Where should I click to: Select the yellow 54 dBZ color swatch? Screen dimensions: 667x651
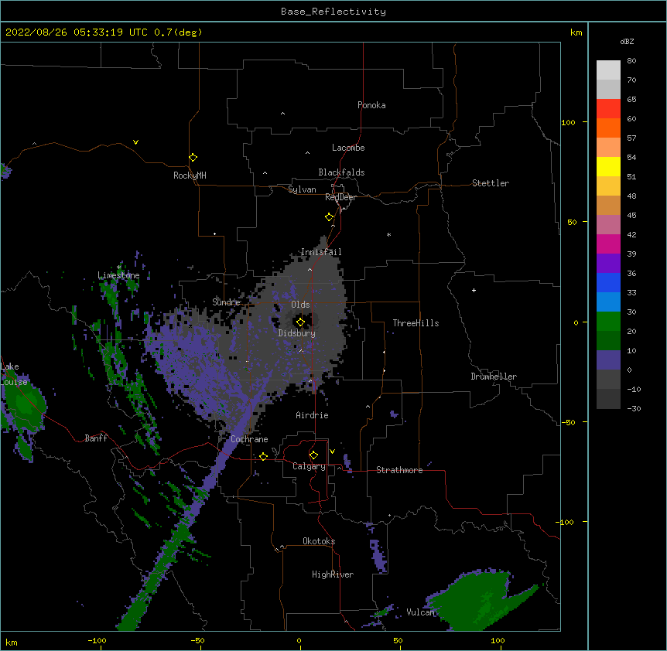coord(608,166)
